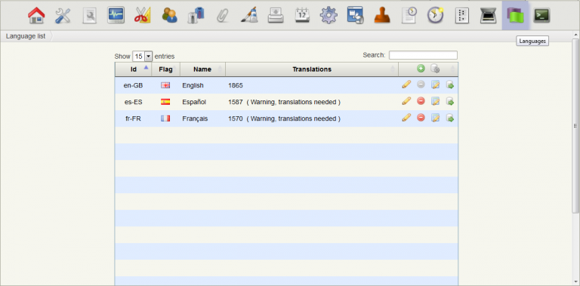Click the calendar icon in the toolbar
580x286 pixels.
[x=302, y=16]
